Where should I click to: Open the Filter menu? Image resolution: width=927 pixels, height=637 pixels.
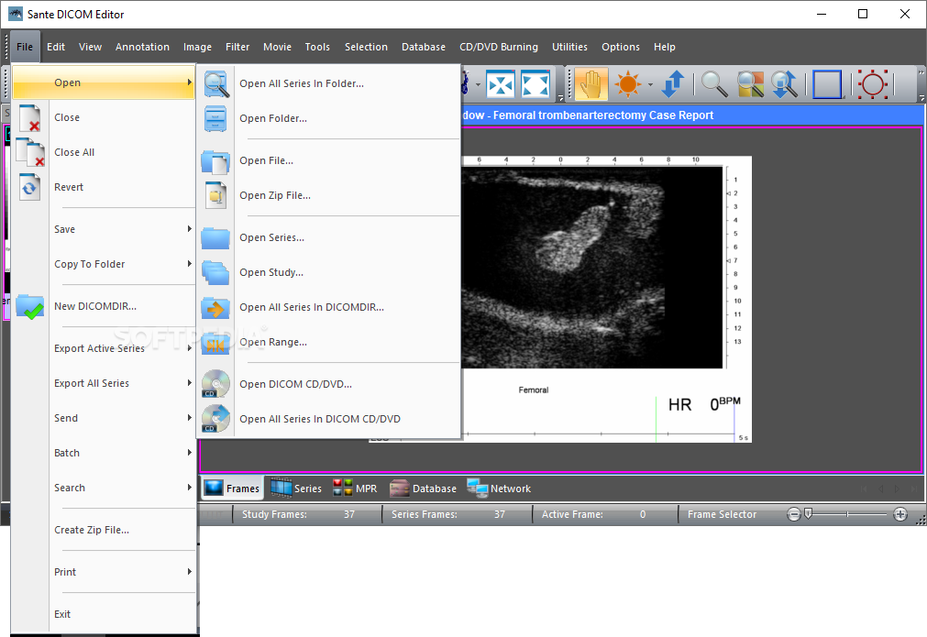pos(237,47)
